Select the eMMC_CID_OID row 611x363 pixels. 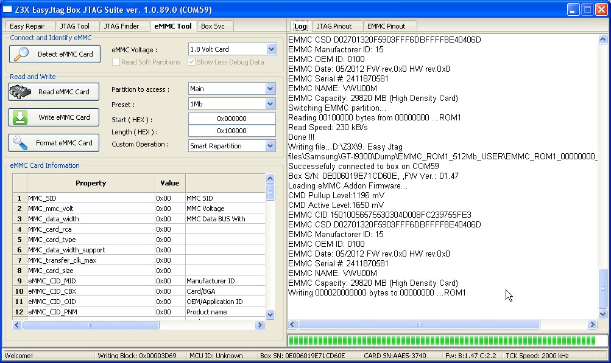[x=139, y=301]
